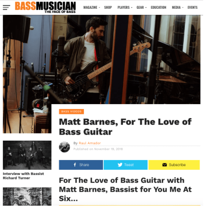The height and width of the screenshot is (206, 213).
Task: Click the Bass Videos category tag
Action: pos(71,111)
